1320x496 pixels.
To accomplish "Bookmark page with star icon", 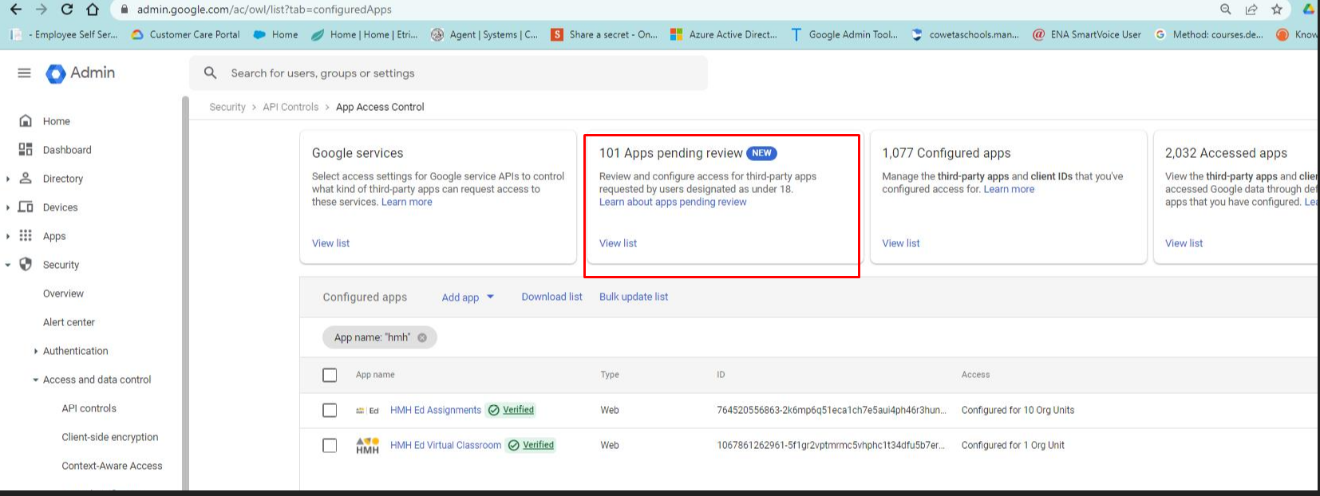I will tap(1277, 10).
